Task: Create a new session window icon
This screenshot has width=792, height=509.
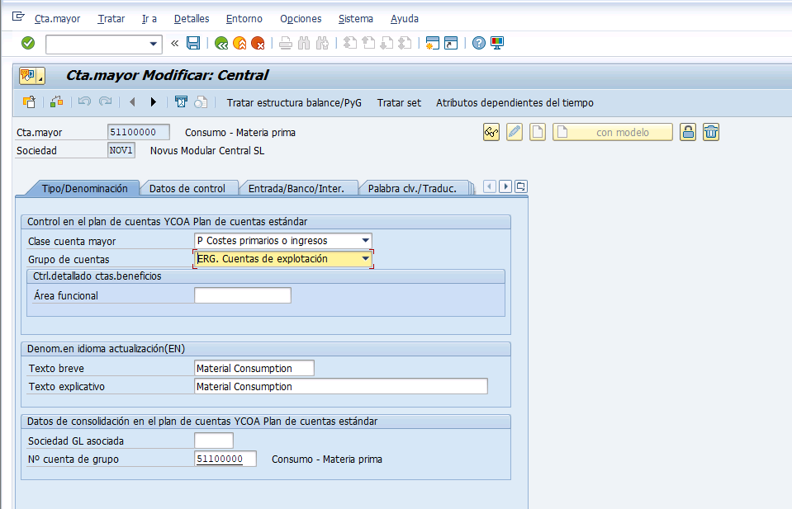Action: (x=433, y=44)
